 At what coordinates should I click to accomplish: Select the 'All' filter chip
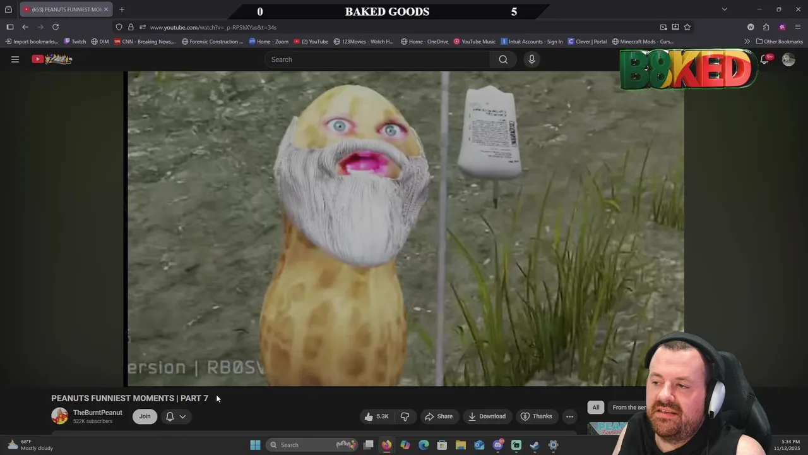point(595,408)
